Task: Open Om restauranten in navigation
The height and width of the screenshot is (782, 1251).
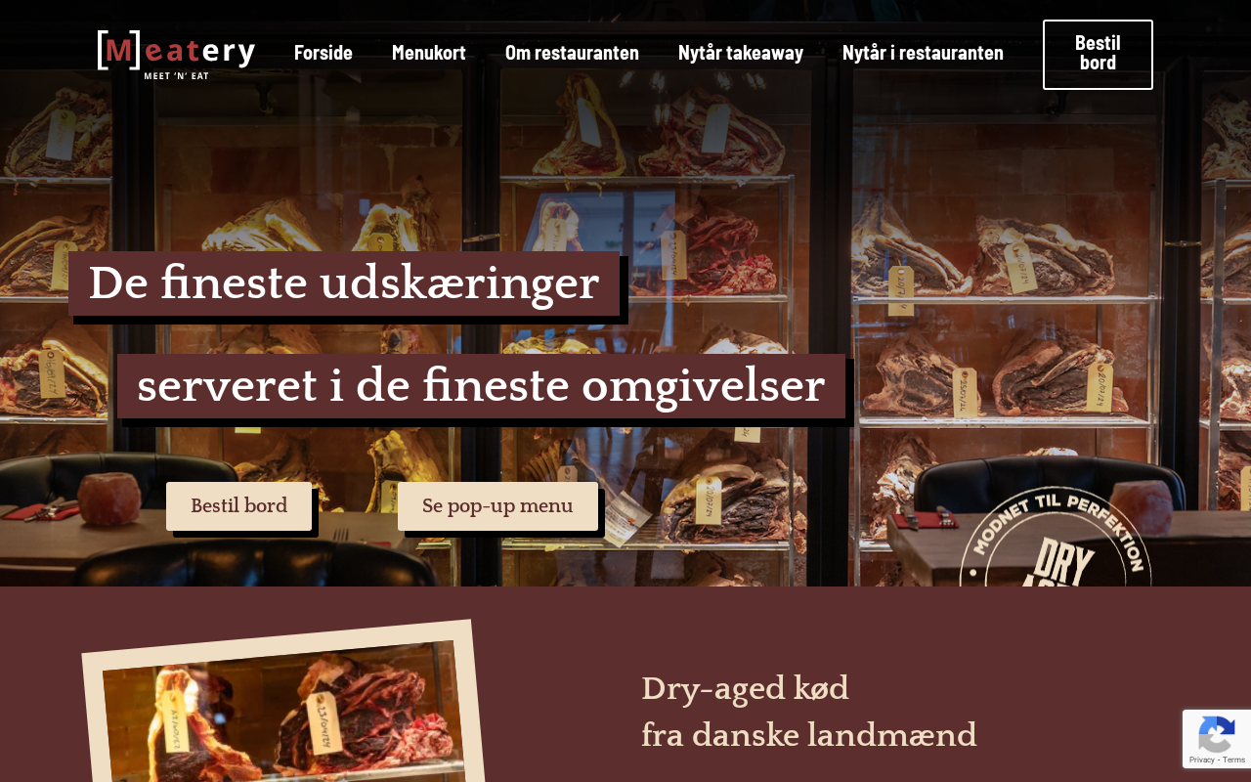Action: point(572,53)
